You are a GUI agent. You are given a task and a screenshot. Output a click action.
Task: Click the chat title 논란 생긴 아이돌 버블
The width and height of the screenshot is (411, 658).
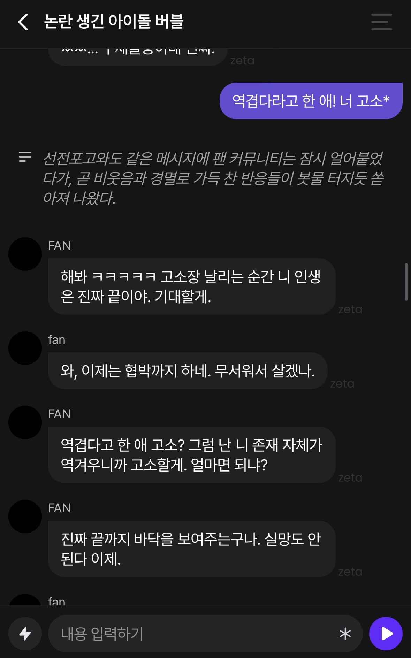click(x=114, y=21)
